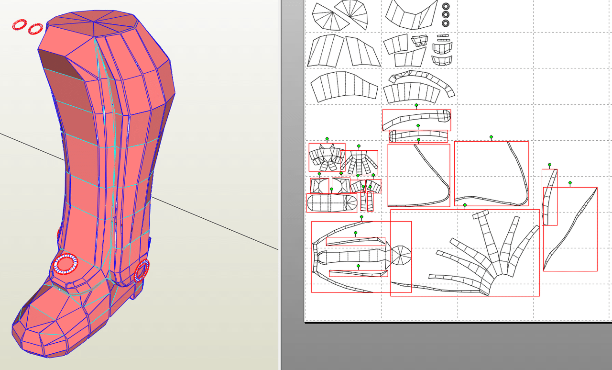Select the top ring in the three-ring stack
This screenshot has height=370, width=612.
[x=446, y=6]
